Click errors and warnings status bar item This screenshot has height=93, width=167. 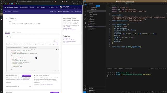pos(89,92)
